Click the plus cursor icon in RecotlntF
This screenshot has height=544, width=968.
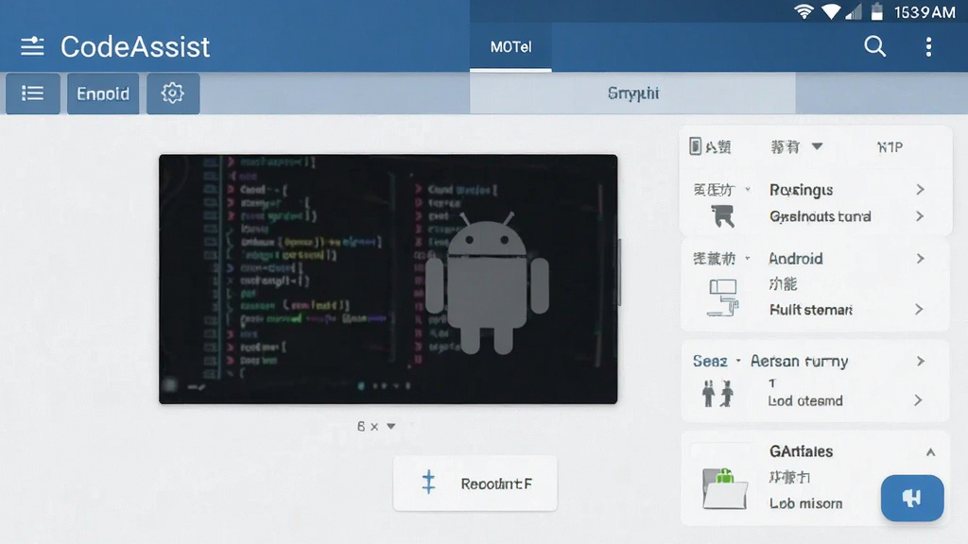(428, 483)
